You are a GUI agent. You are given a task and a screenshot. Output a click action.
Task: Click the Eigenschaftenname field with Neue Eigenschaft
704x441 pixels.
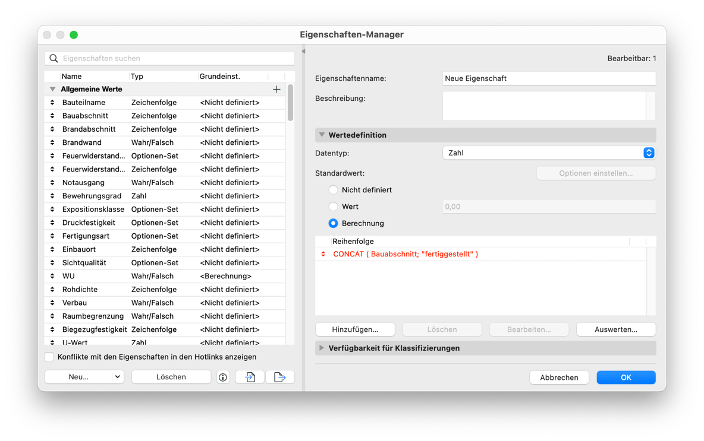point(549,78)
